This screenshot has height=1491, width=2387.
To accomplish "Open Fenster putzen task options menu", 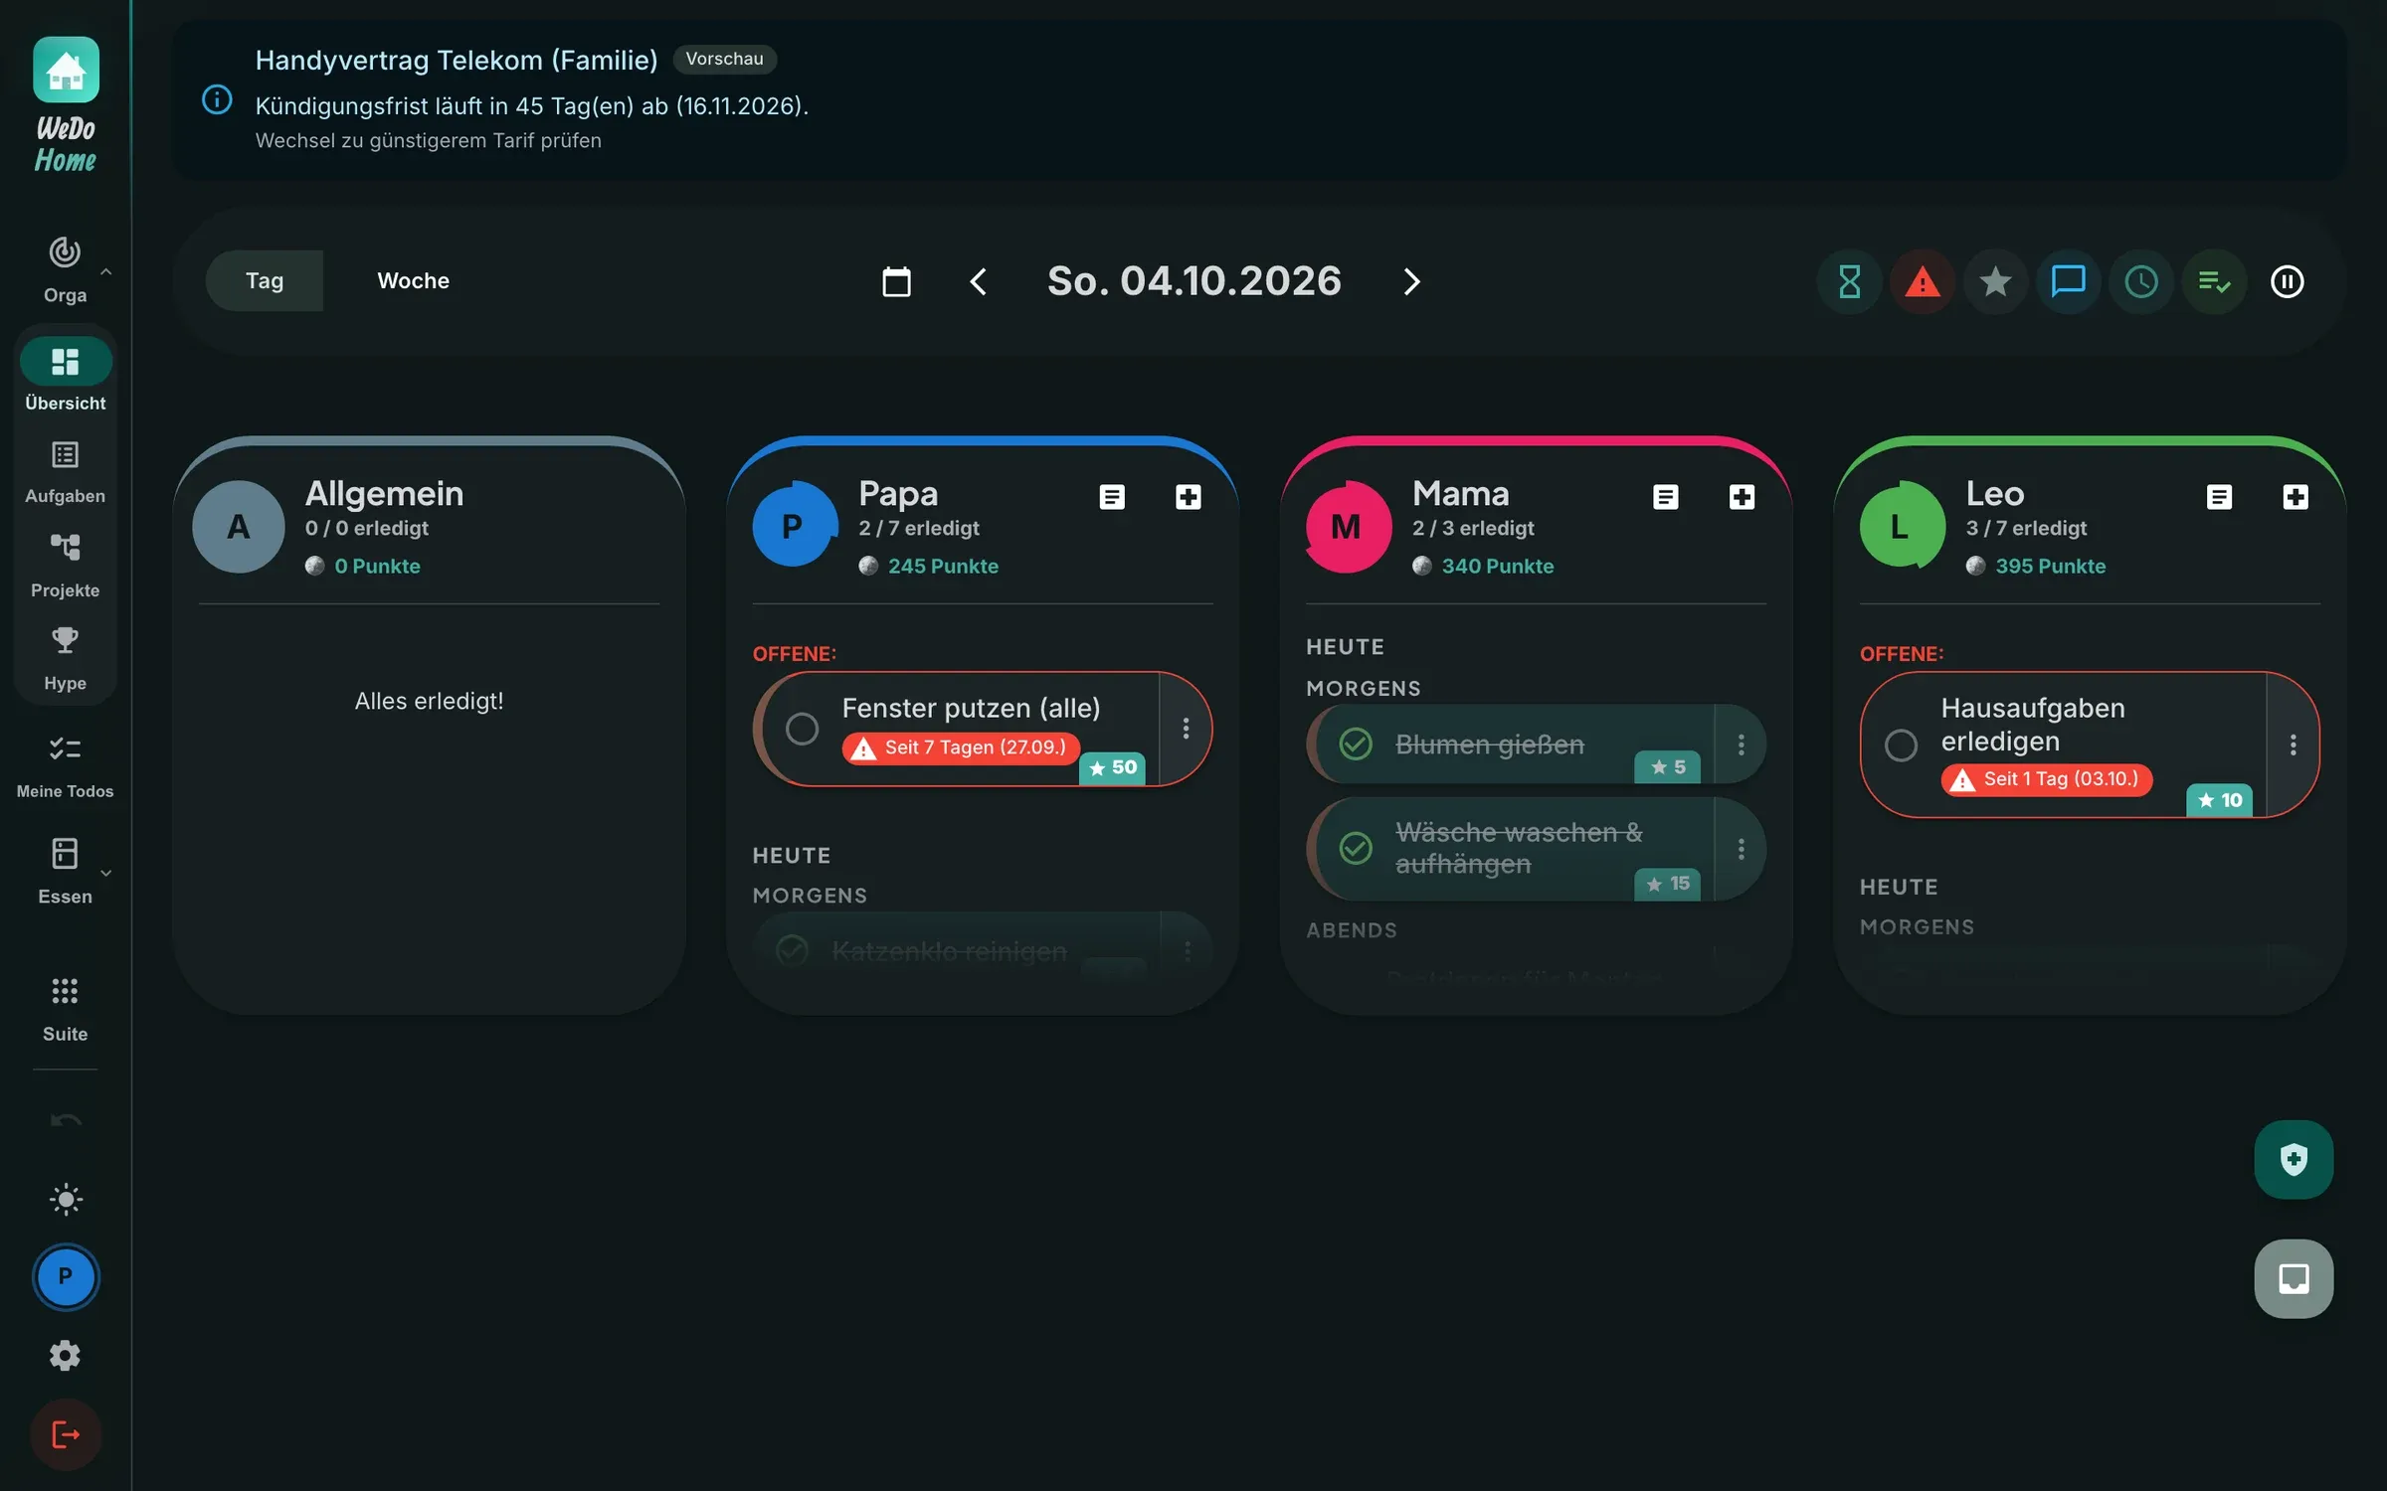I will click(x=1186, y=729).
